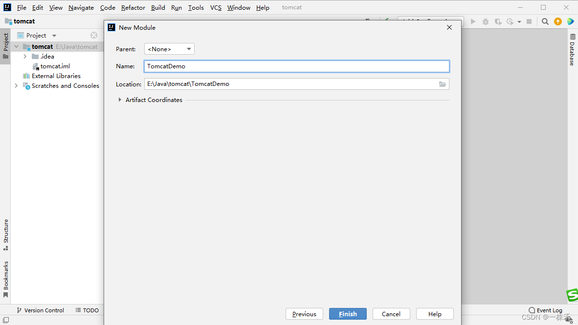
Task: Click tool windows toggle in status bar
Action: click(x=6, y=320)
